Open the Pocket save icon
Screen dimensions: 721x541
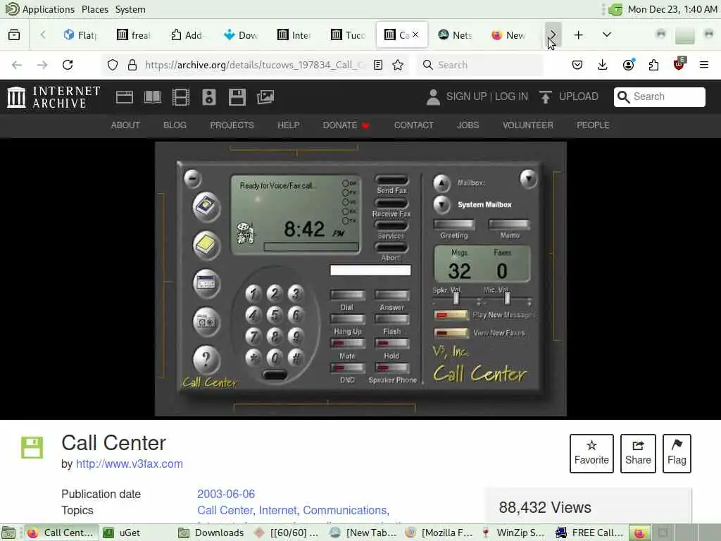pyautogui.click(x=577, y=65)
